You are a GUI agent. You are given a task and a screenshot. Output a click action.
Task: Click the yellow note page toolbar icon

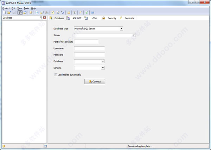coord(53,13)
